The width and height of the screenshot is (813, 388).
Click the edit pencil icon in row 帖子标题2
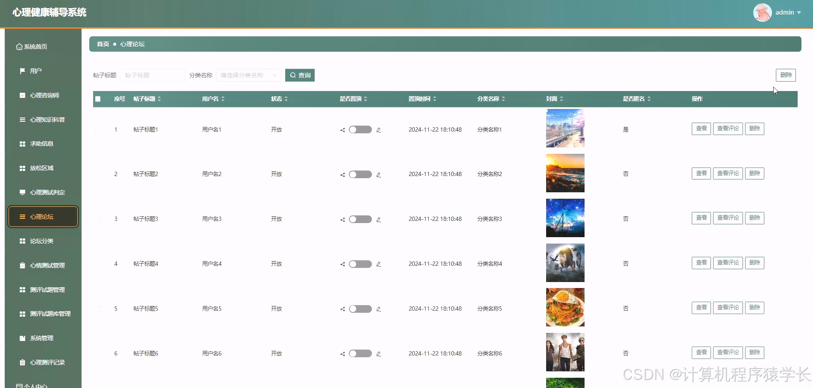379,175
